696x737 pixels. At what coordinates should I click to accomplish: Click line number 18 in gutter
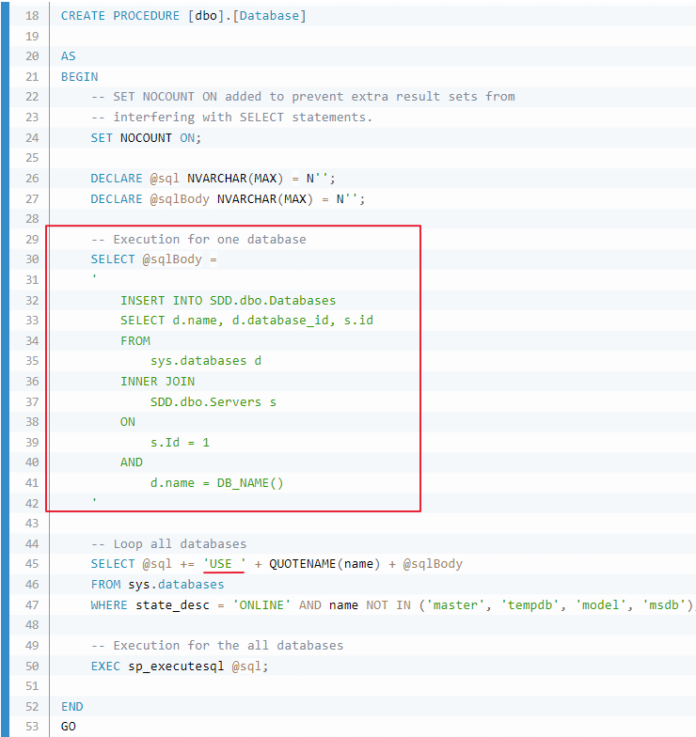click(32, 15)
